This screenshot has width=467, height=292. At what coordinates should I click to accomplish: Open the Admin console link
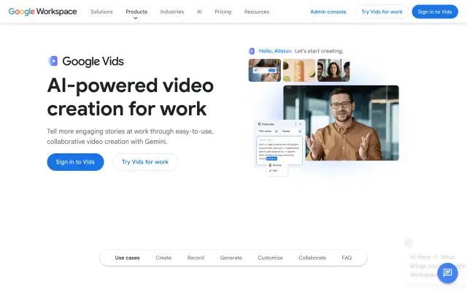click(328, 12)
